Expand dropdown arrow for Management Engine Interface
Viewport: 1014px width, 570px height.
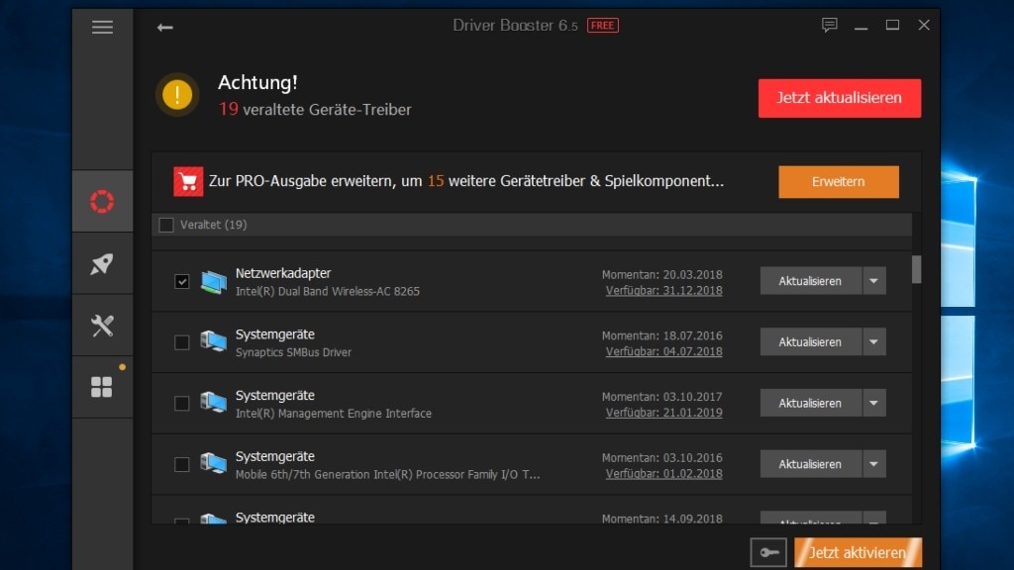pos(873,404)
